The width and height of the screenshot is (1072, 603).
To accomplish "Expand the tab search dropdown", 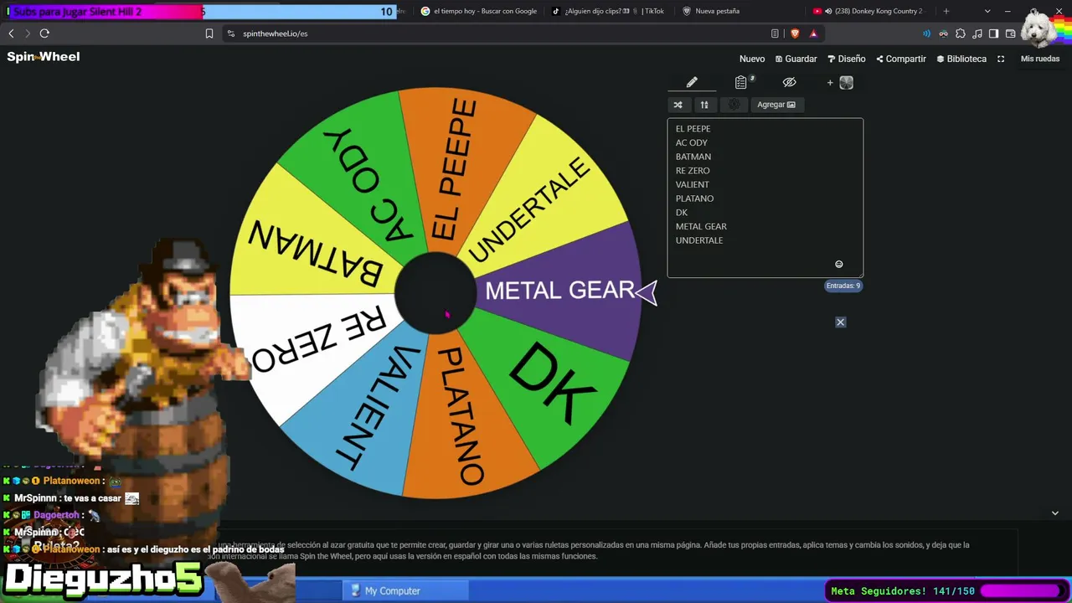I will [x=987, y=12].
